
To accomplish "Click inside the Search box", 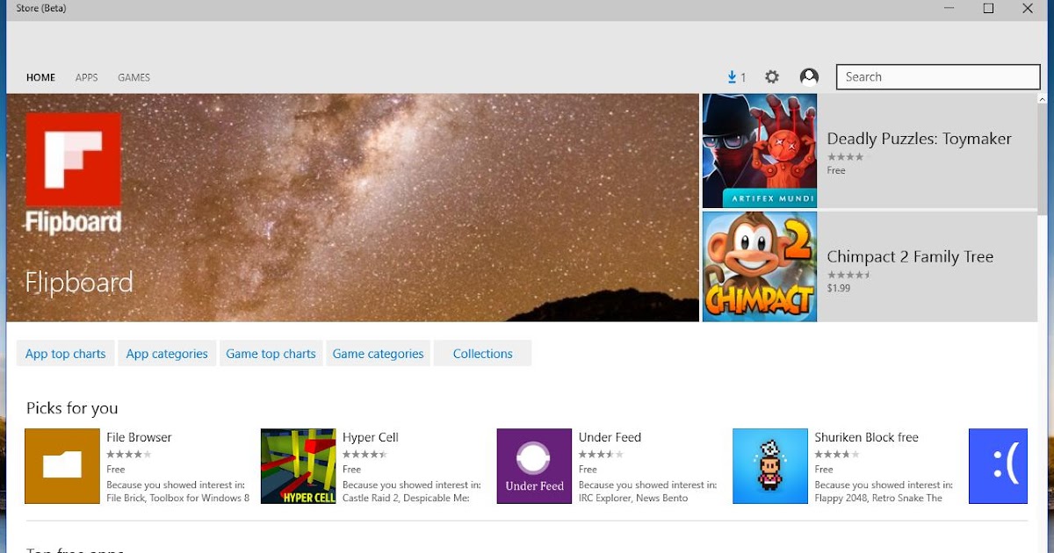I will coord(938,77).
